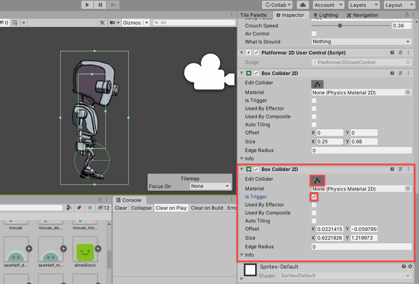
Task: Open presets for first Box Collider 2D
Action: [400, 73]
